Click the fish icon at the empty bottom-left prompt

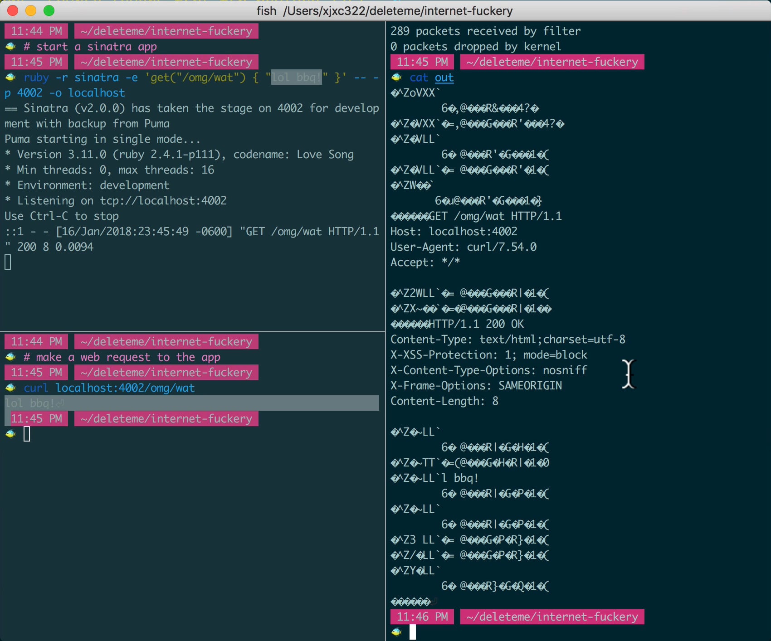[10, 434]
